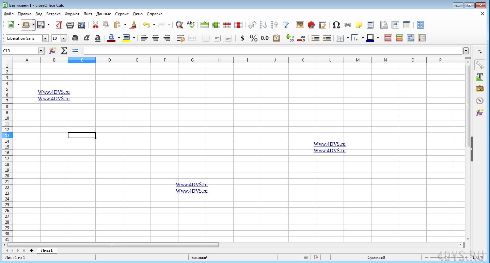Screen dimensions: 490x263
Task: Open the sidebar Gallery
Action: (x=479, y=89)
